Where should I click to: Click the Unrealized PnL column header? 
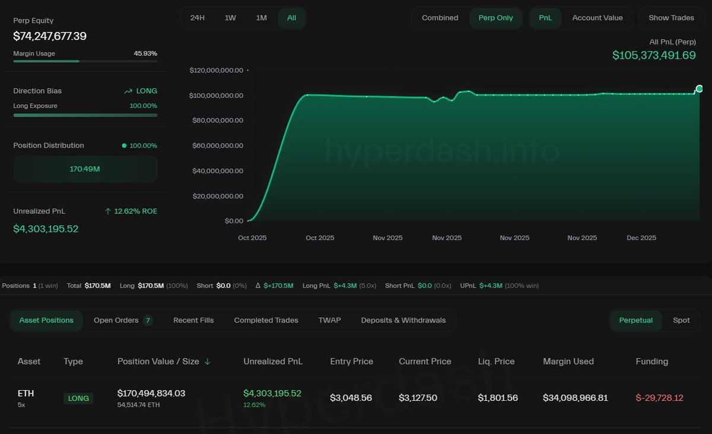[273, 362]
